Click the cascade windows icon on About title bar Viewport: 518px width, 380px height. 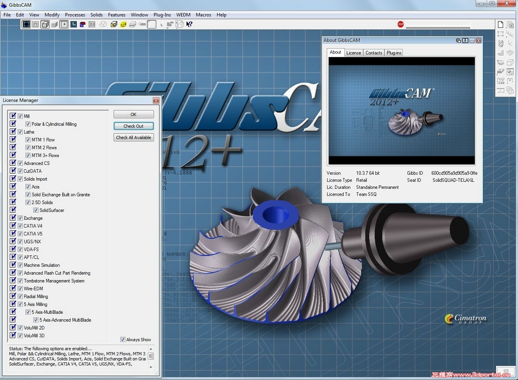click(x=458, y=40)
